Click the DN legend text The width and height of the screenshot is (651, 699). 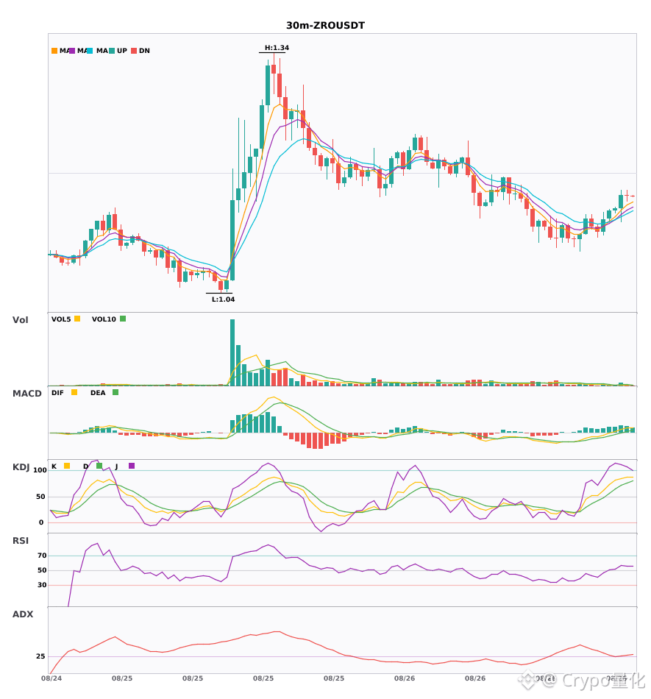point(144,51)
